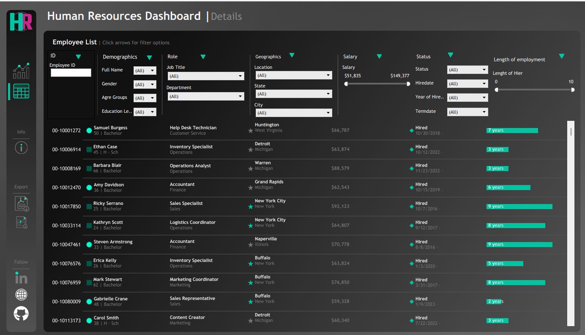This screenshot has width=585, height=335.
Task: Click the Details page title label
Action: pyautogui.click(x=226, y=16)
